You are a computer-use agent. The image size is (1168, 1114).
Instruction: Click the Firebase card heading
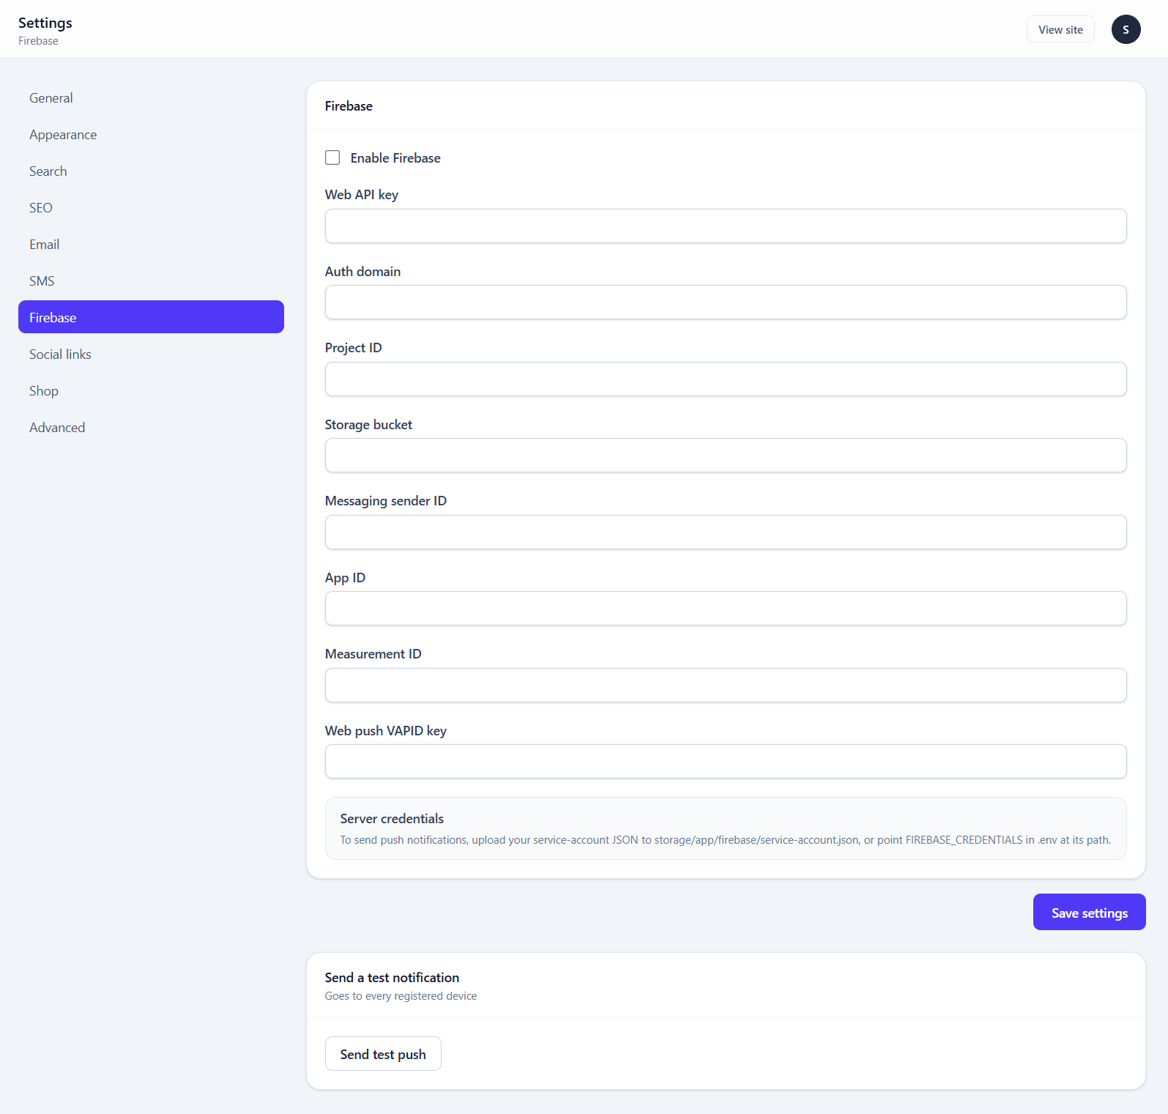(x=349, y=106)
